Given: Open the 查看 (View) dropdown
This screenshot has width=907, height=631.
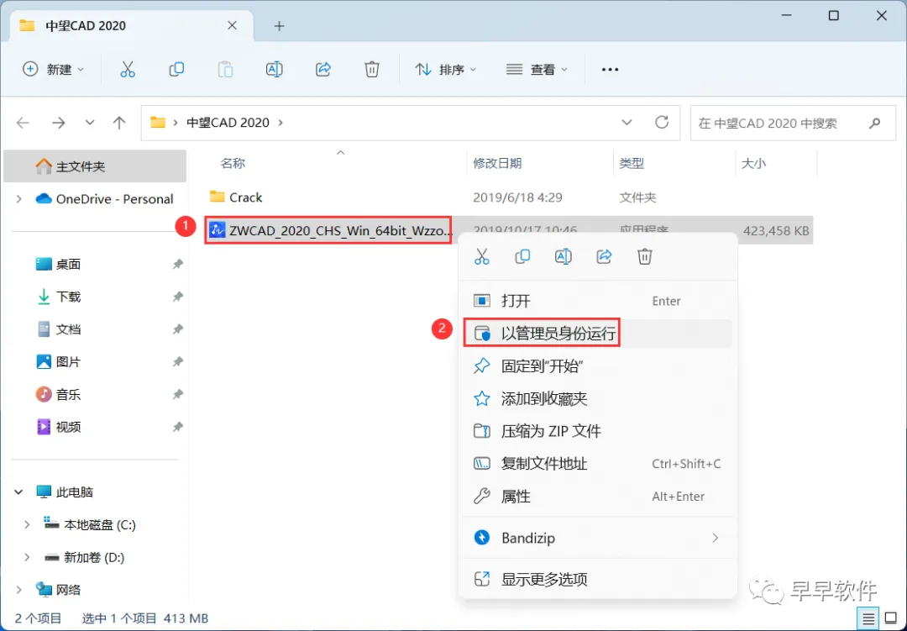Looking at the screenshot, I should click(537, 70).
